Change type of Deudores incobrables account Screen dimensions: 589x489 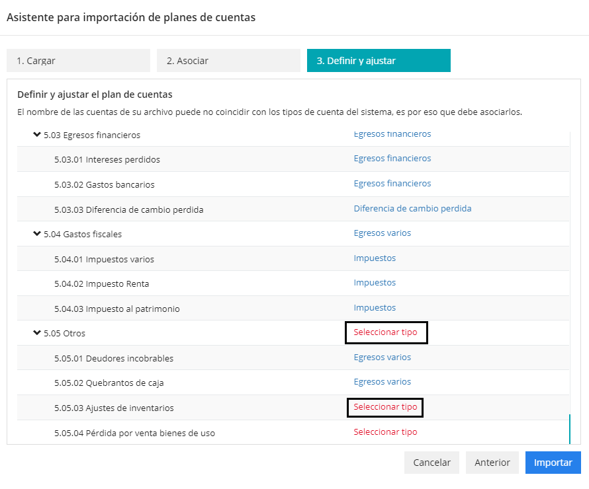[383, 357]
